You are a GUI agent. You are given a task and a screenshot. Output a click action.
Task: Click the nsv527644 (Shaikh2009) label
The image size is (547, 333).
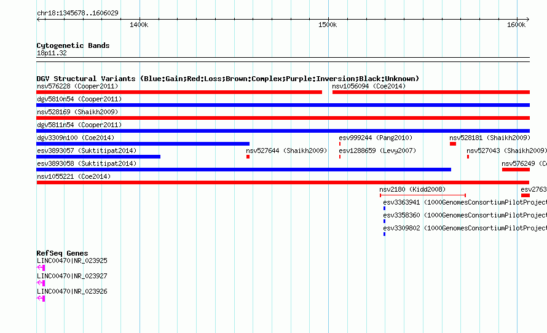click(x=287, y=151)
